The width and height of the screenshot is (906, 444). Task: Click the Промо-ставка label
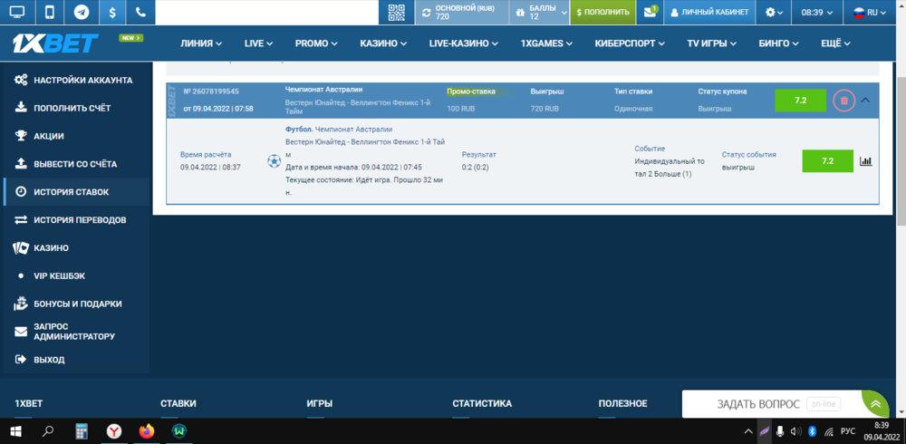point(470,92)
